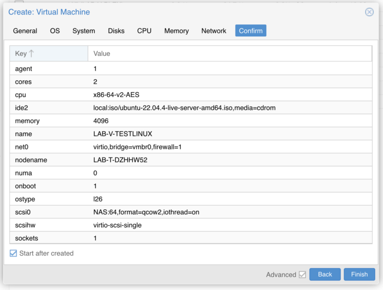This screenshot has width=383, height=290.
Task: Open the Network tab
Action: [x=214, y=31]
